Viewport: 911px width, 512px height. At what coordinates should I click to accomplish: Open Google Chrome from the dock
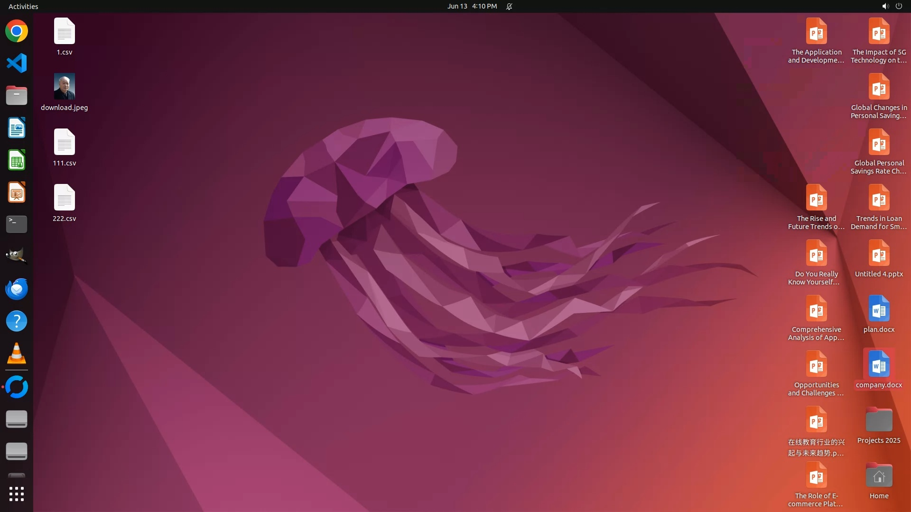(x=17, y=31)
